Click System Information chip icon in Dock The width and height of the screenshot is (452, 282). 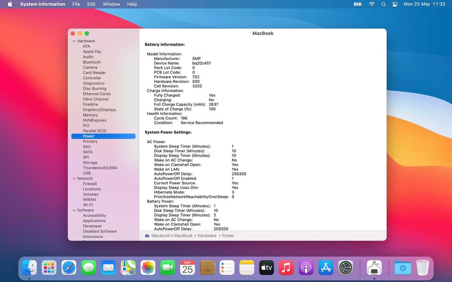(374, 268)
